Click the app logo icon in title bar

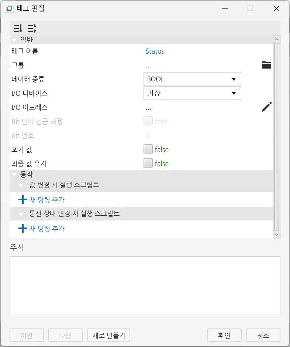pos(8,8)
